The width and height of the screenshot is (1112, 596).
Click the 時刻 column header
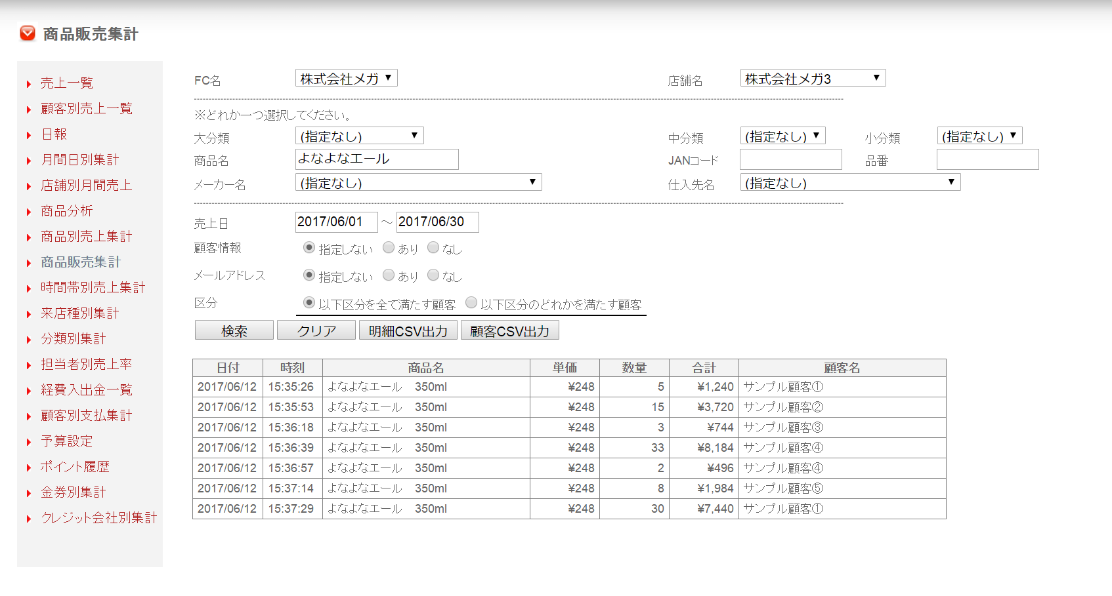point(293,368)
